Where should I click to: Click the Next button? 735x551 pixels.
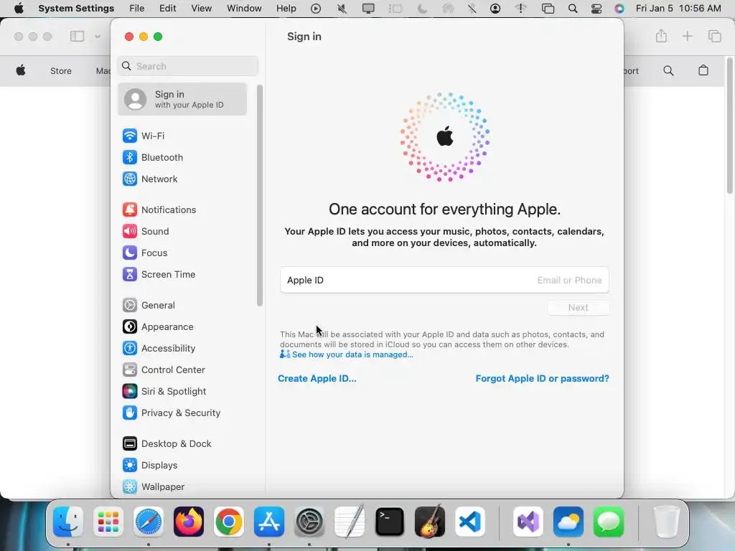click(579, 308)
